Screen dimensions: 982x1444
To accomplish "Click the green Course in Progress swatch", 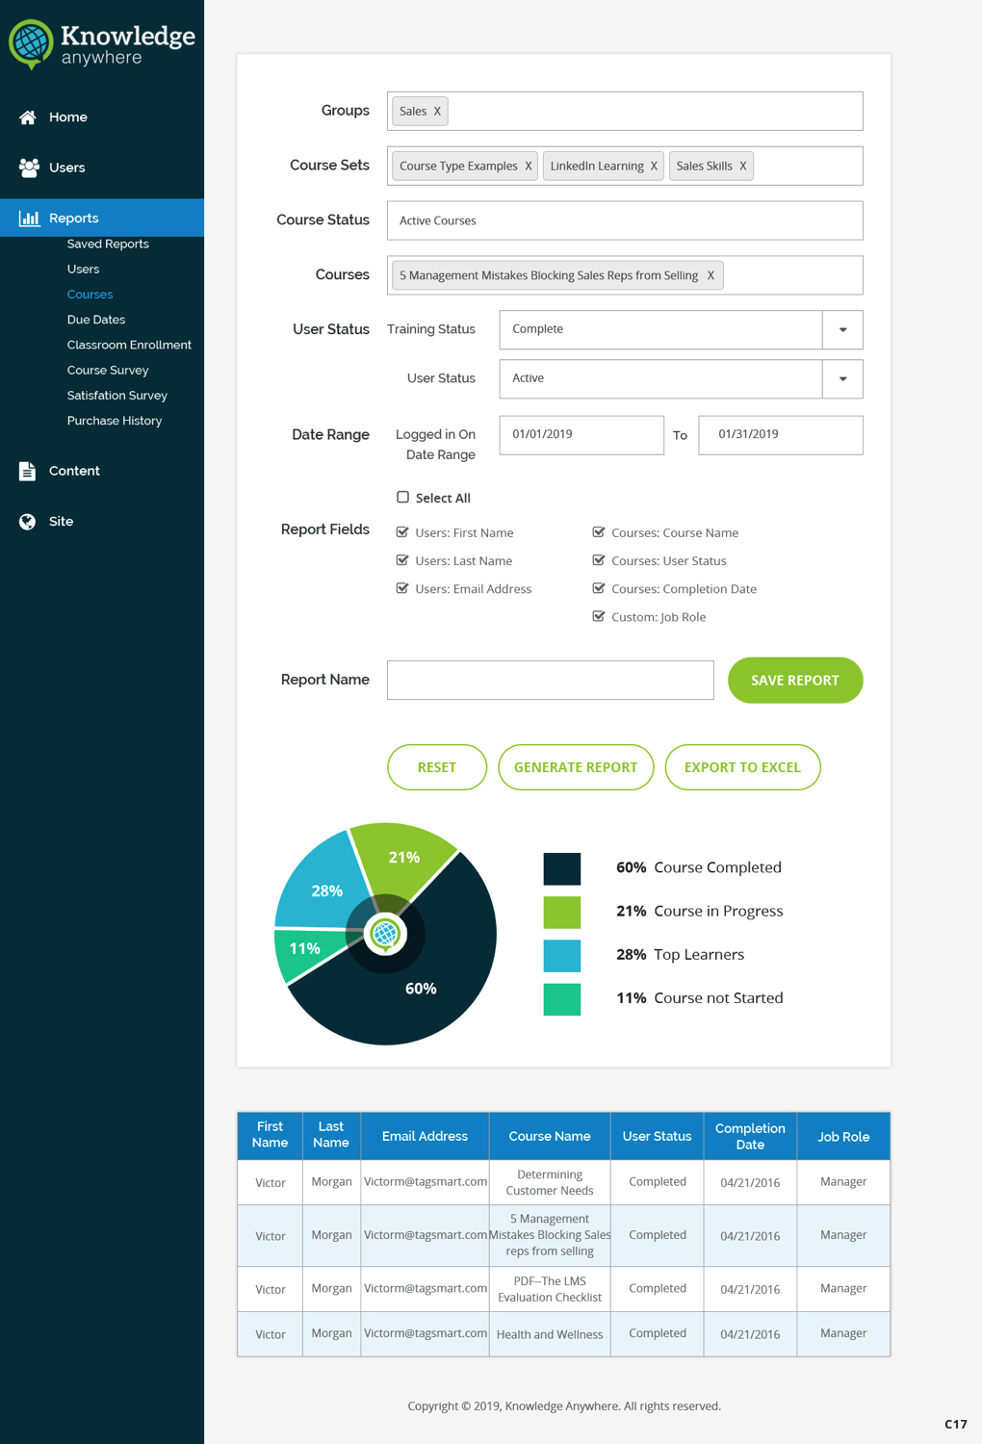I will point(562,912).
